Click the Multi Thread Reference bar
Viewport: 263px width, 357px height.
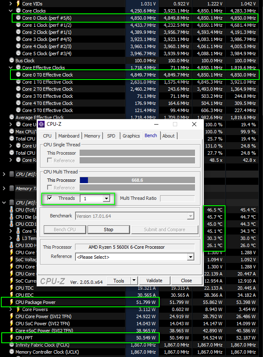pos(137,187)
